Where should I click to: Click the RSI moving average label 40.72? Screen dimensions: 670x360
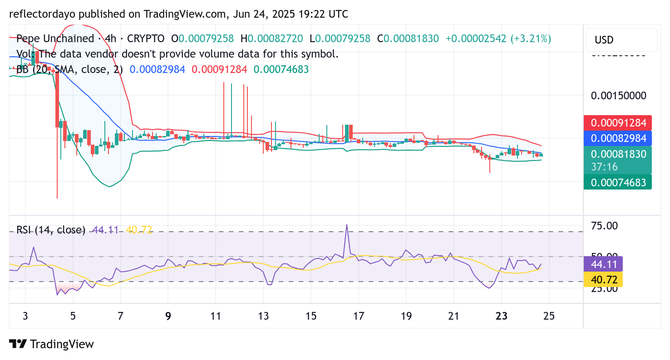point(603,279)
